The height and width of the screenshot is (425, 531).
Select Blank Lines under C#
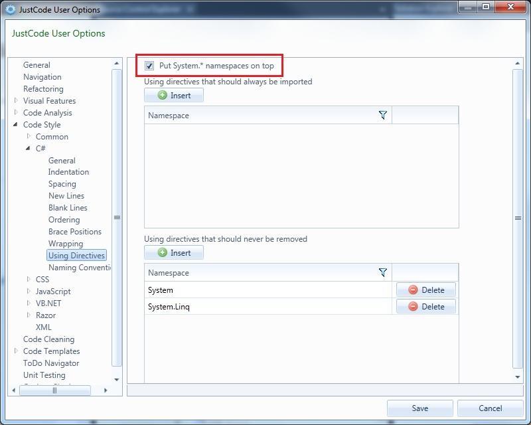(68, 208)
